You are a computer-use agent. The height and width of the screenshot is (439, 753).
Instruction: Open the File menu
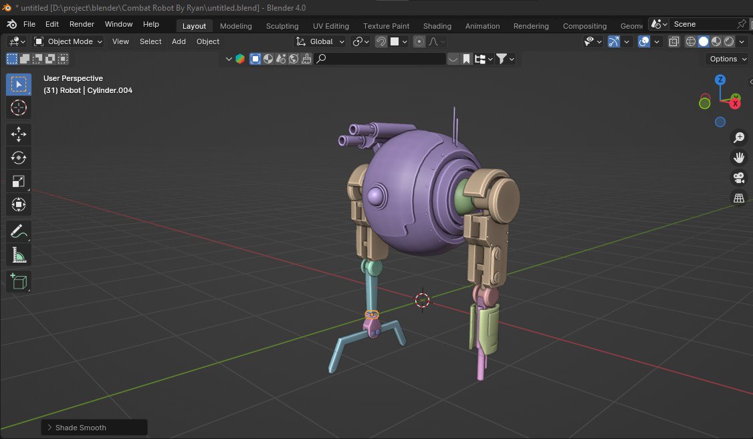(29, 24)
